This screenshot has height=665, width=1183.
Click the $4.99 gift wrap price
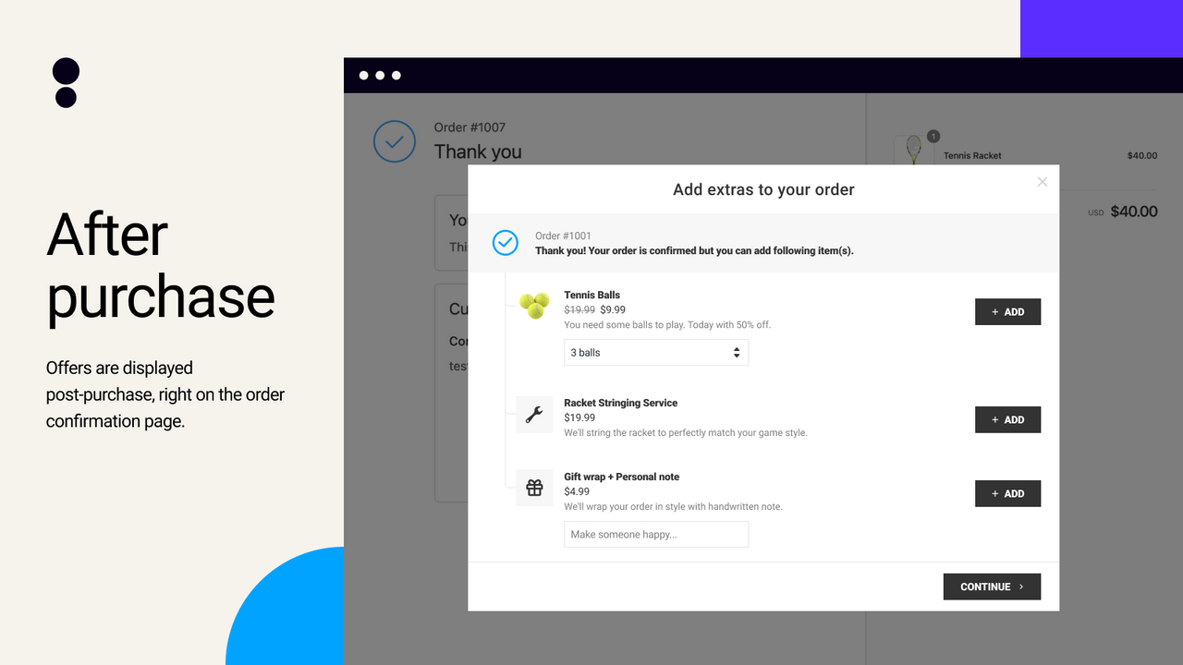577,491
